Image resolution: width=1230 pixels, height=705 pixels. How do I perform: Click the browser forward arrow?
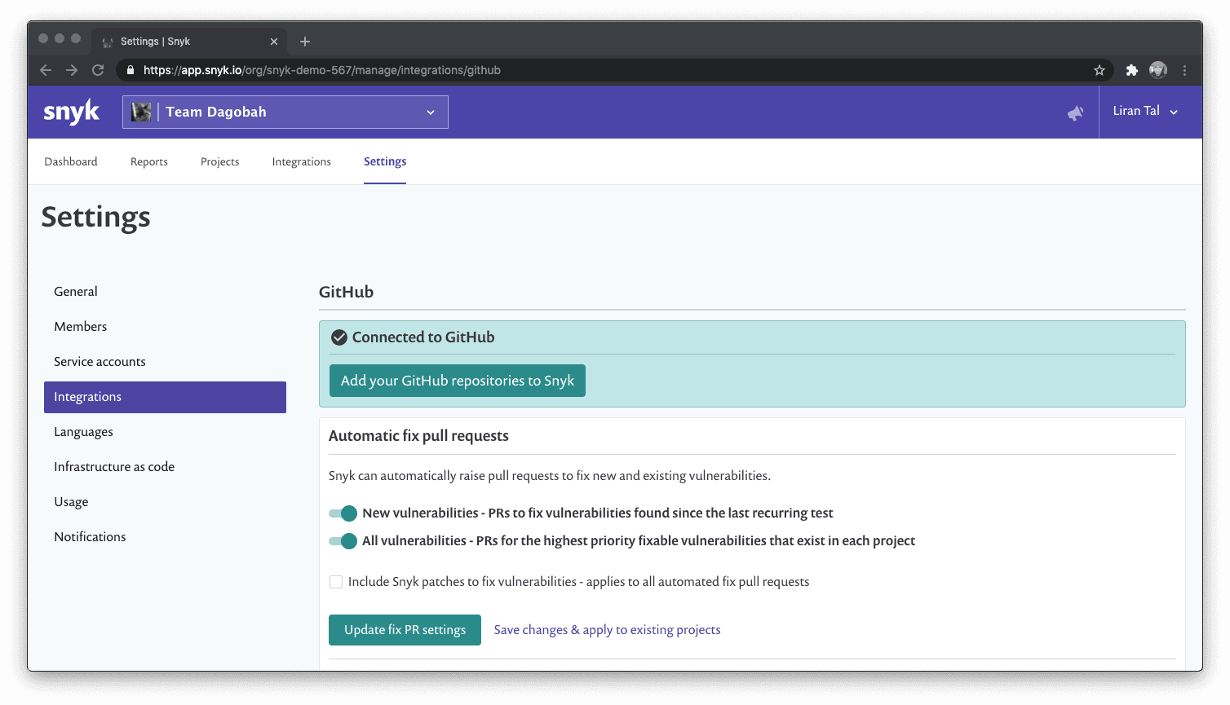72,70
